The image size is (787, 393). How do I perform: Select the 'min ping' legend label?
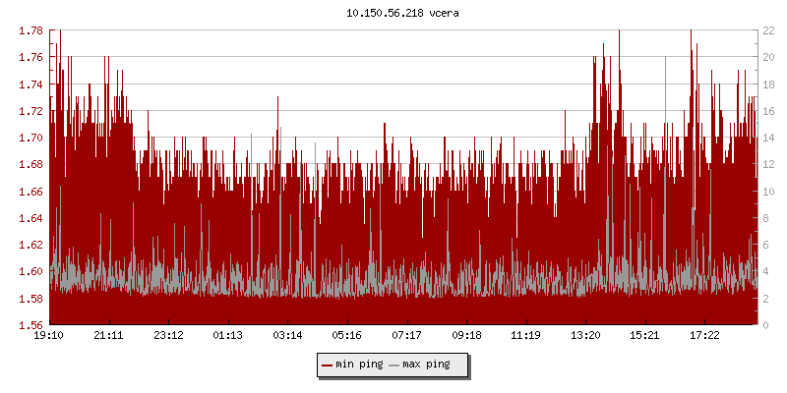tap(358, 365)
